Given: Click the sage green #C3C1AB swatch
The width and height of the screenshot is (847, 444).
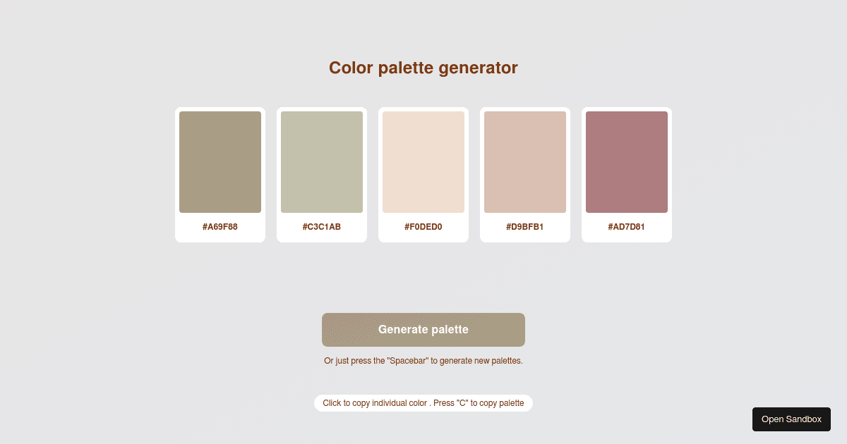Looking at the screenshot, I should click(321, 161).
